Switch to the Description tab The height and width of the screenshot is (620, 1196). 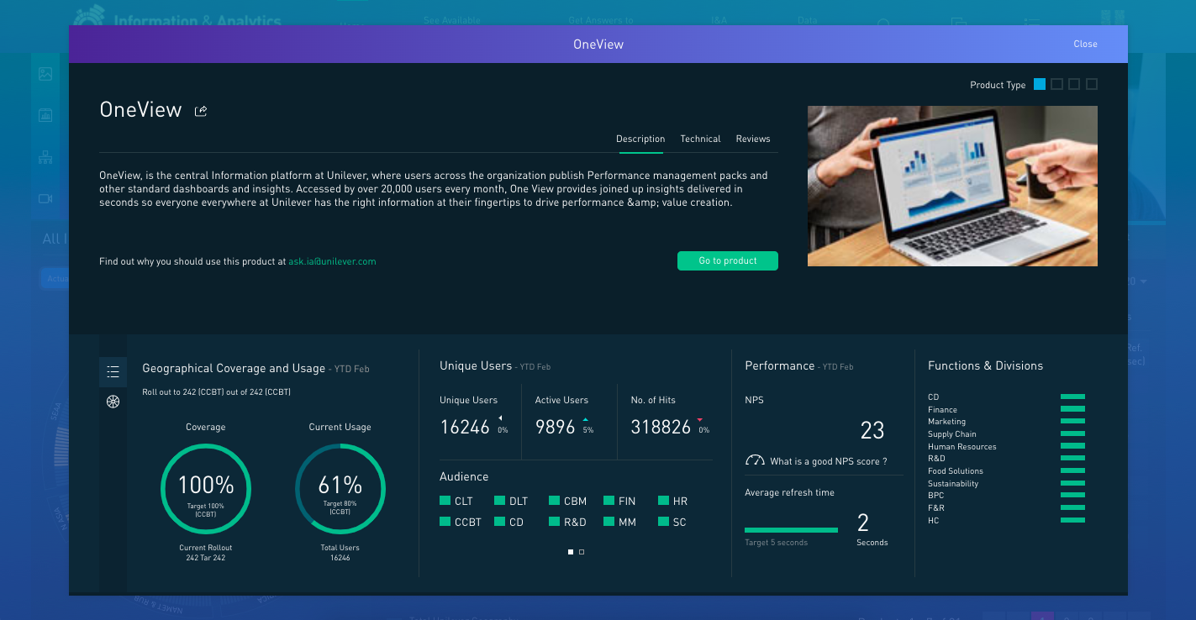click(x=640, y=139)
